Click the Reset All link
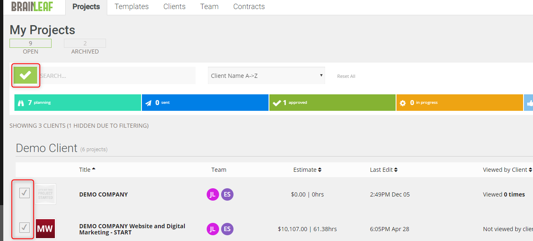 [346, 76]
